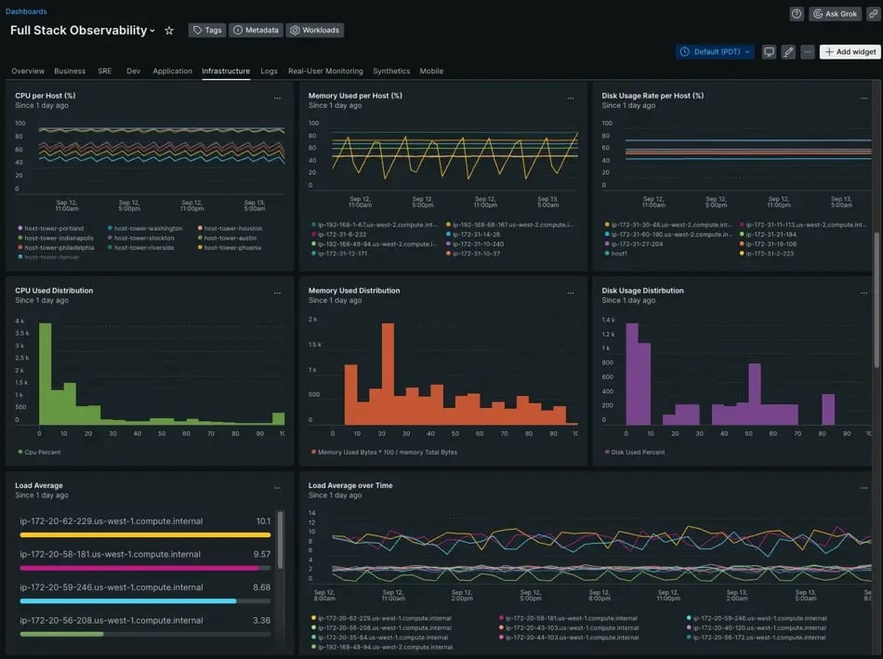Click the share link icon

pos(872,12)
